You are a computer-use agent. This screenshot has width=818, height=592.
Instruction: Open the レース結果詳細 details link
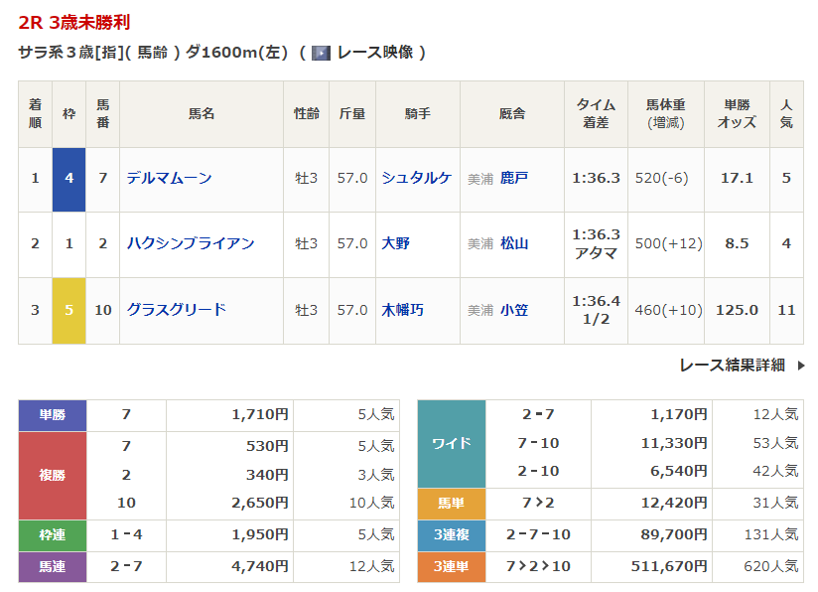click(x=732, y=366)
